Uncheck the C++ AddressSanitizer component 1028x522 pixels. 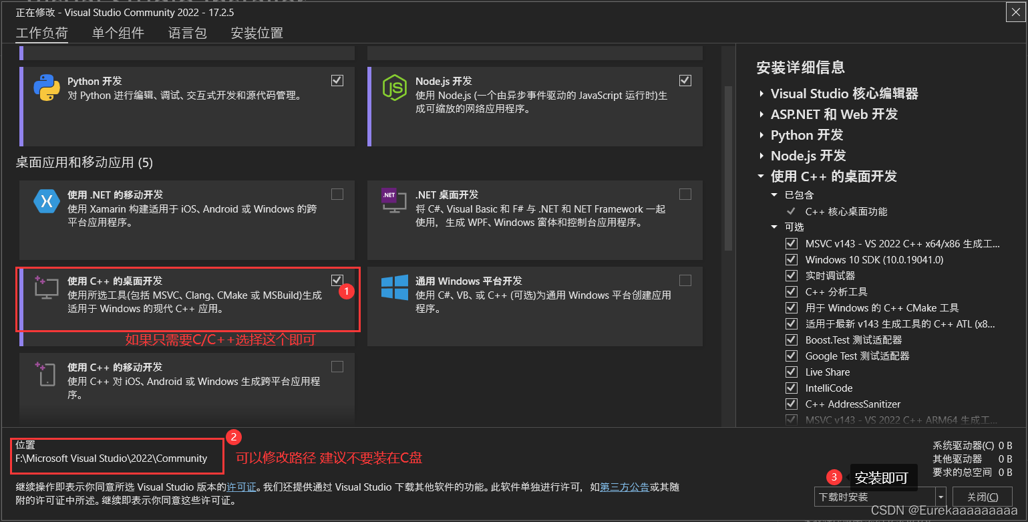click(792, 404)
